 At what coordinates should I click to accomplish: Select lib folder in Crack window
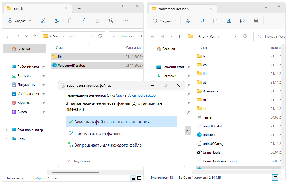97,57
